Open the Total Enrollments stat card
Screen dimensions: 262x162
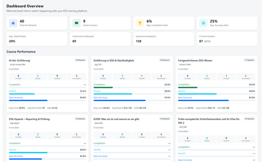tap(37, 23)
